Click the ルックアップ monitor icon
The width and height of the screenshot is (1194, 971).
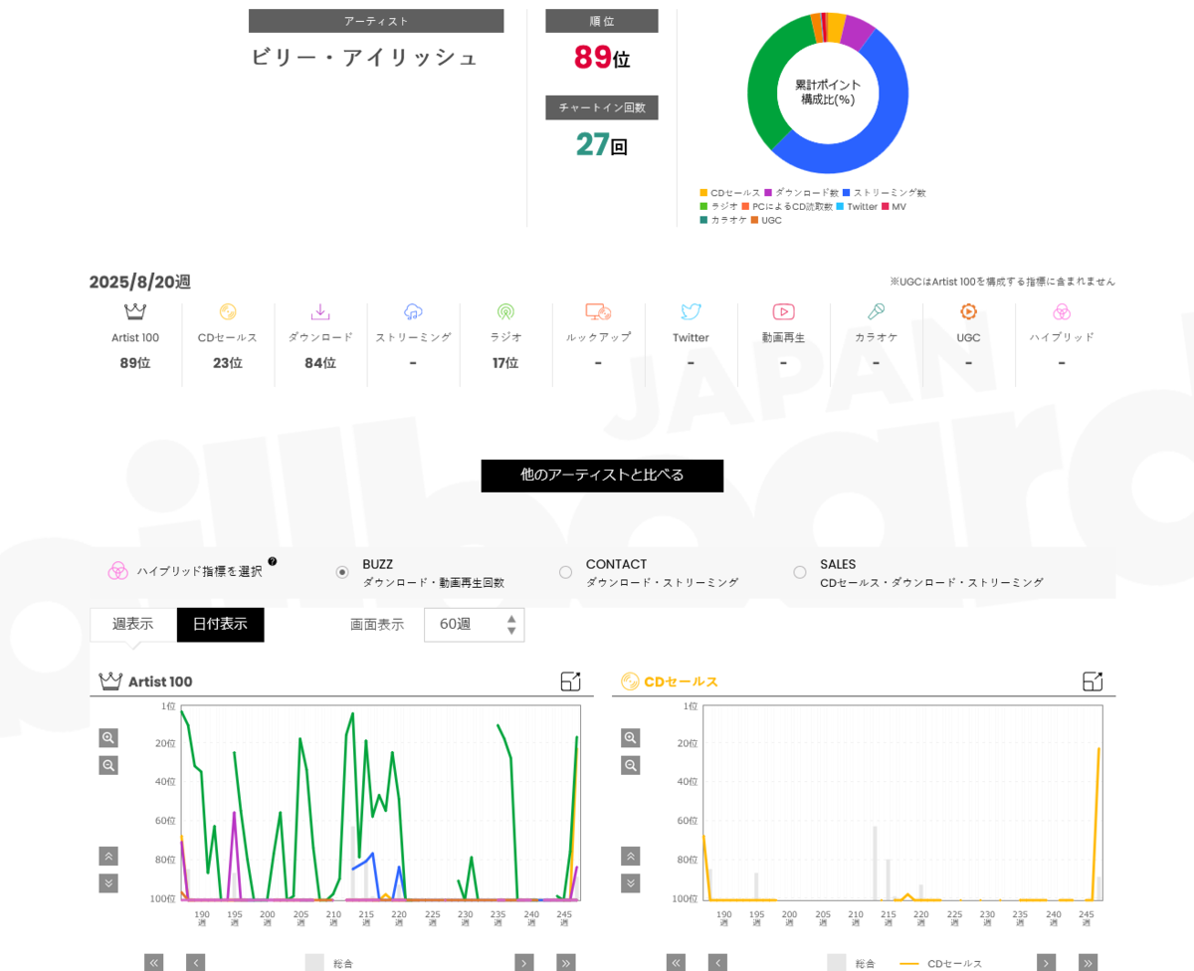[598, 311]
